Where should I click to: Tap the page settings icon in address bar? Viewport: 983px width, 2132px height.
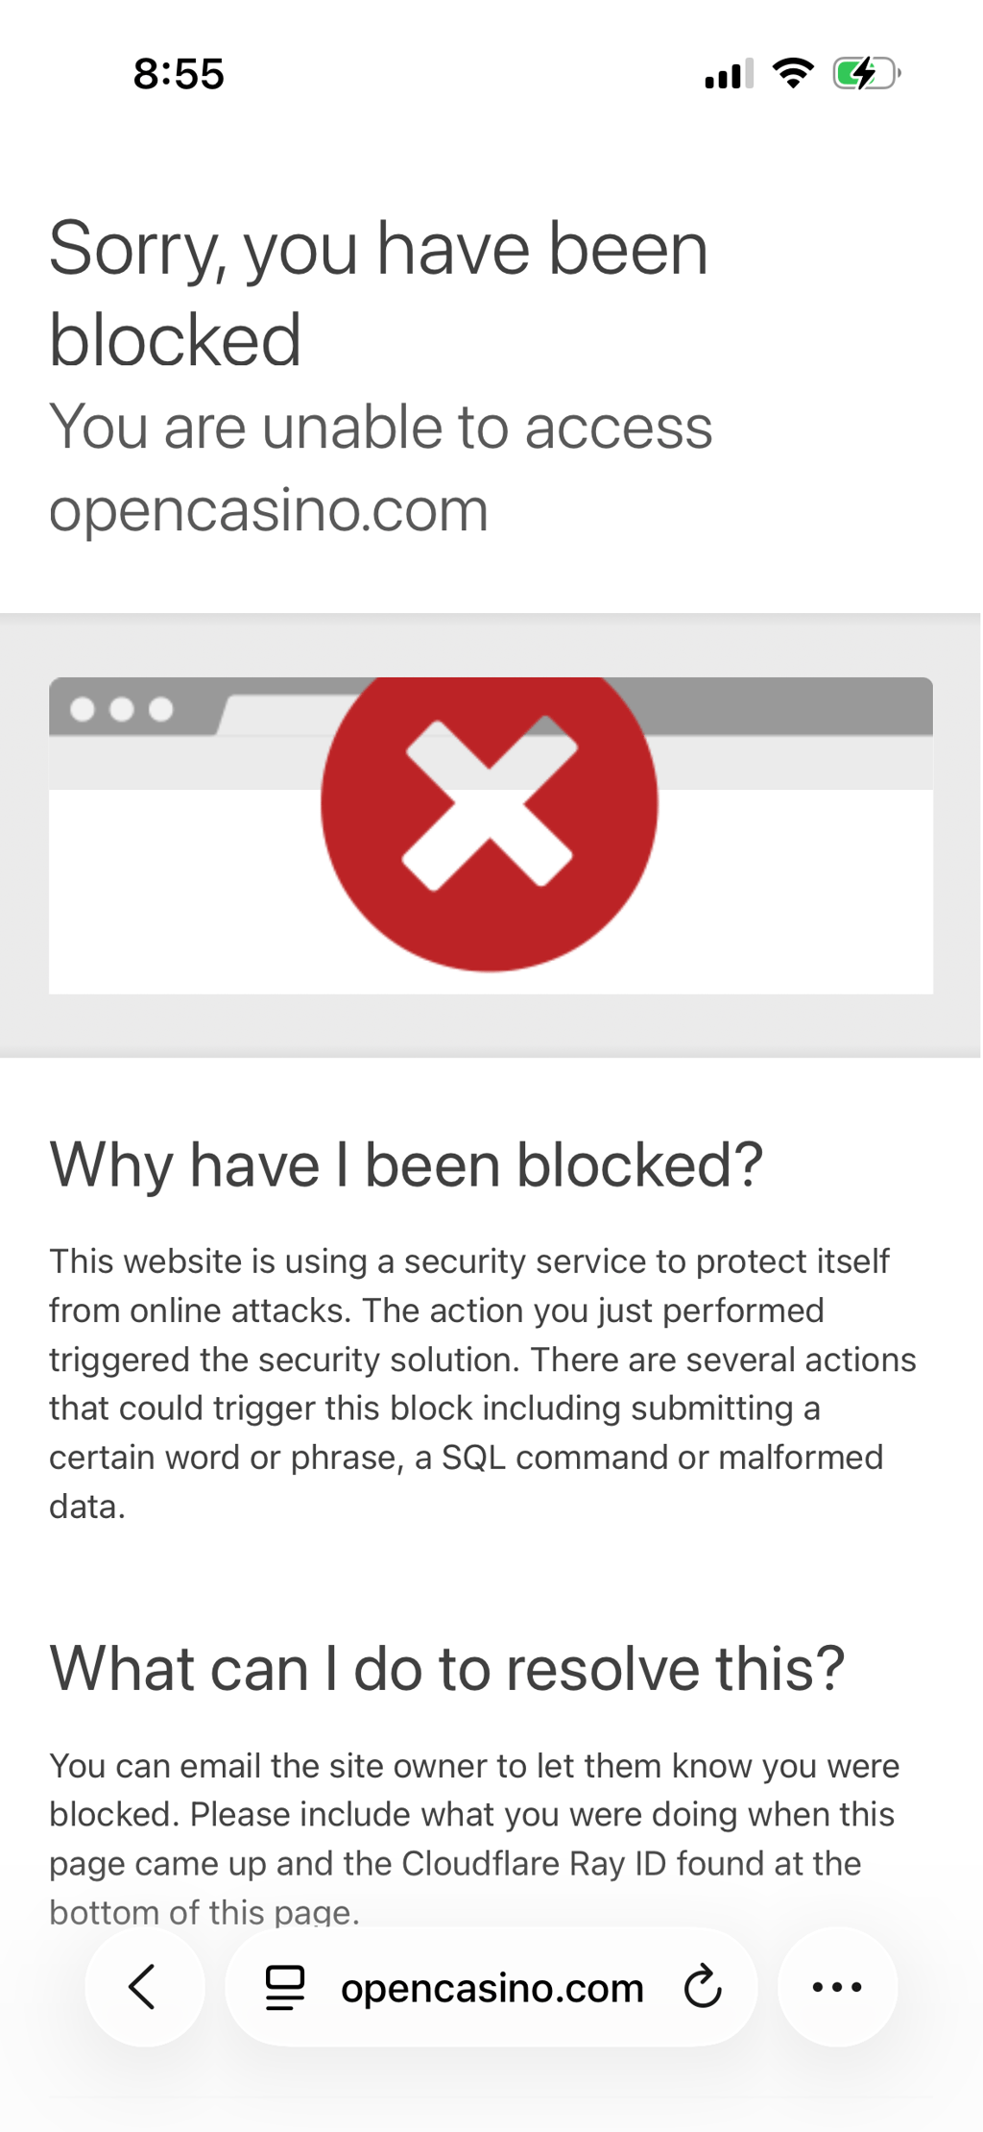(285, 1987)
